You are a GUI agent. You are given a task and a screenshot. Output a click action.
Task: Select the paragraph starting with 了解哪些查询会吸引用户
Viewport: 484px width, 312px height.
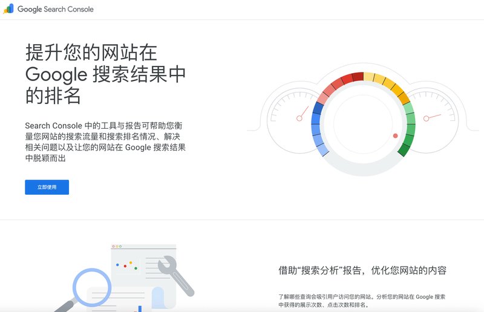click(x=362, y=301)
